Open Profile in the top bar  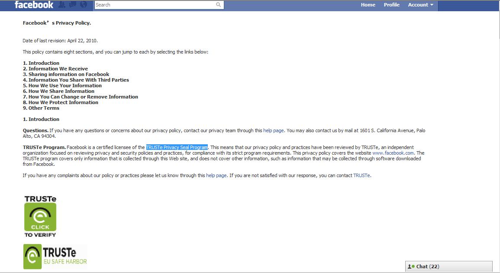392,5
